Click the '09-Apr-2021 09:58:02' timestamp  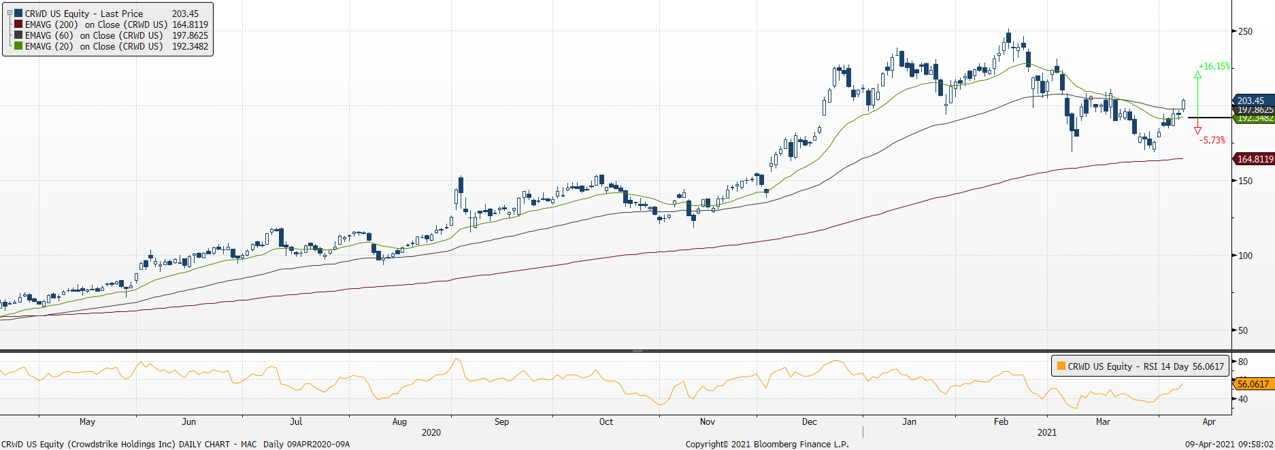pos(1229,444)
